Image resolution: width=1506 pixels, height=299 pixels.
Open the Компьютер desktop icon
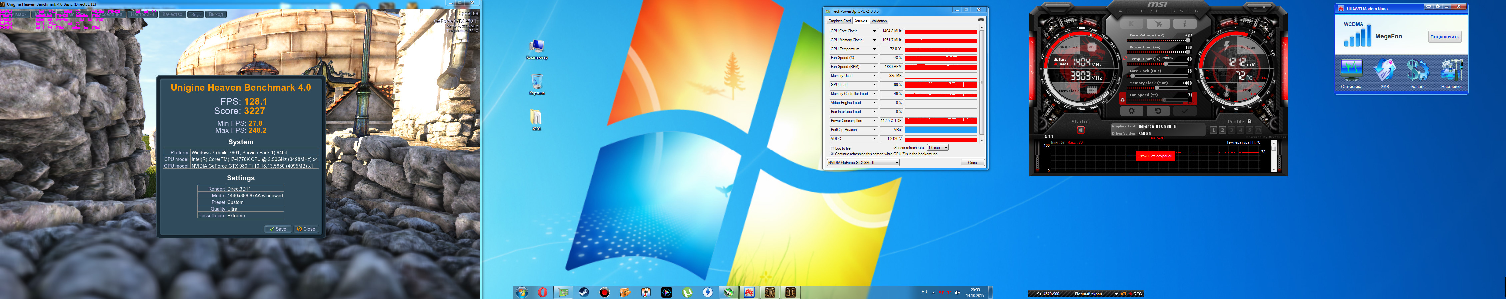click(537, 50)
